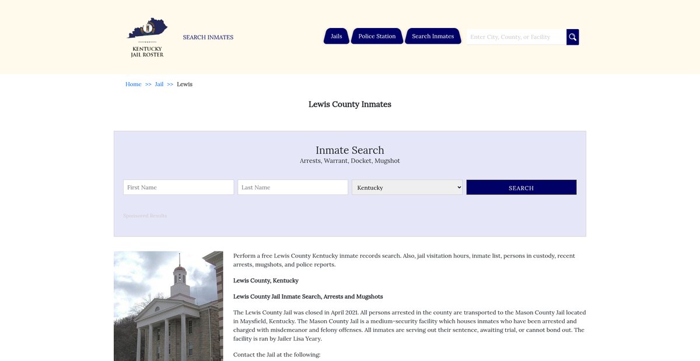Click the 'Lewis County, Kentucky' bold text
This screenshot has width=700, height=361.
click(x=266, y=281)
